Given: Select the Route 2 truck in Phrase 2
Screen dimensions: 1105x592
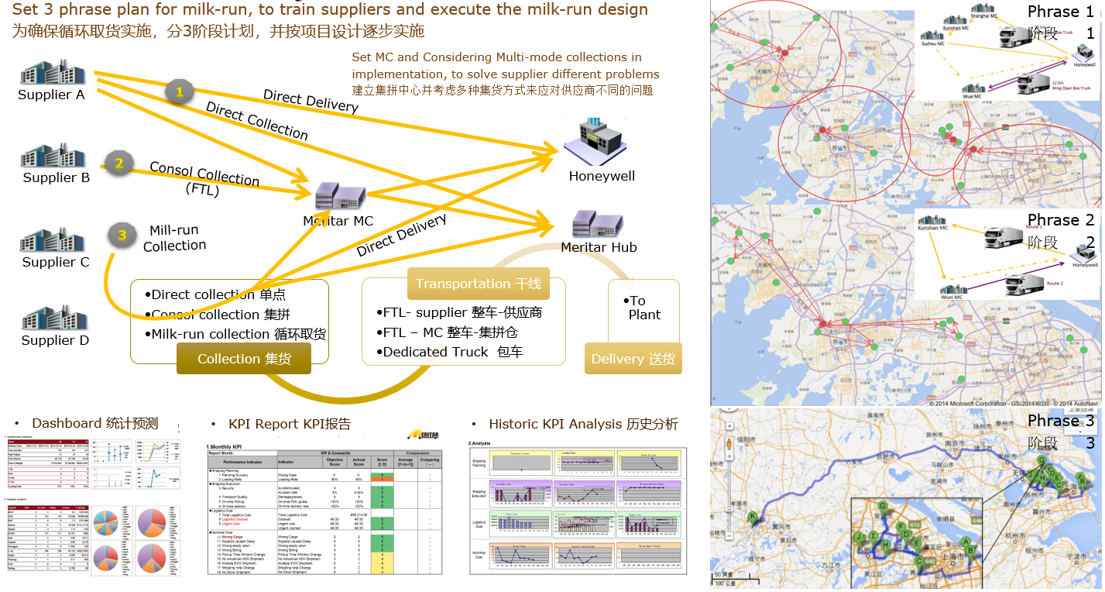Looking at the screenshot, I should coord(1026,286).
